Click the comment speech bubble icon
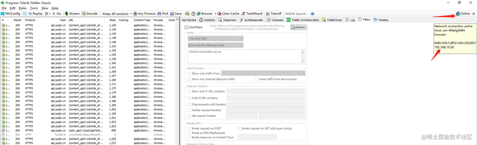 pos(25,14)
